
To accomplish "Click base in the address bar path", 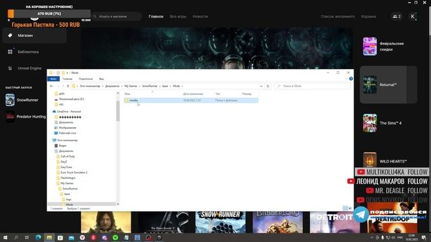I will pyautogui.click(x=165, y=86).
